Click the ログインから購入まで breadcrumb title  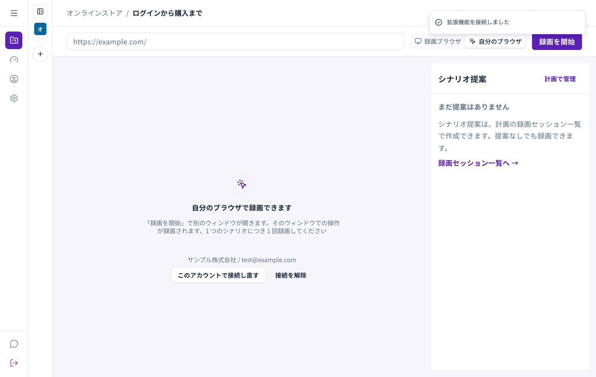pos(167,13)
